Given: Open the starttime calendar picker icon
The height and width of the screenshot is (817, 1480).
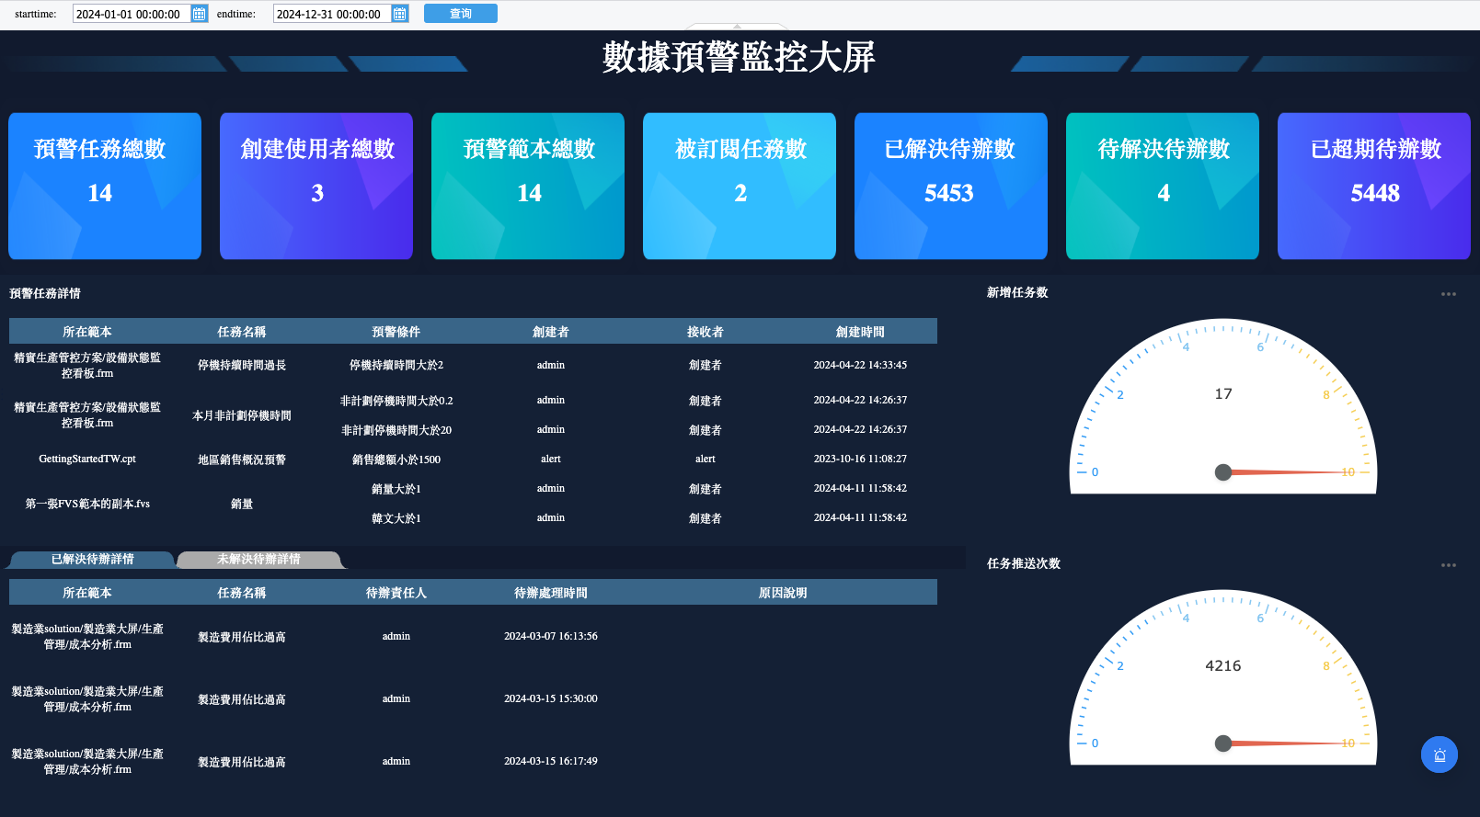Looking at the screenshot, I should pyautogui.click(x=199, y=14).
